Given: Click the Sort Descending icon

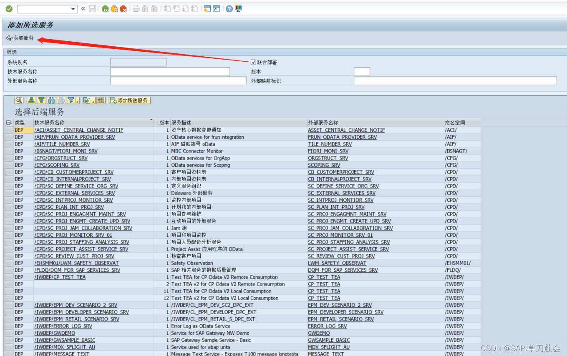Looking at the screenshot, I should [41, 100].
